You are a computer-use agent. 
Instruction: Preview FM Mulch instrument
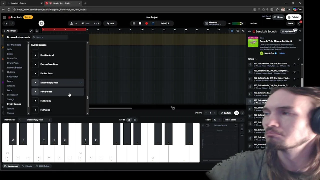click(x=35, y=101)
